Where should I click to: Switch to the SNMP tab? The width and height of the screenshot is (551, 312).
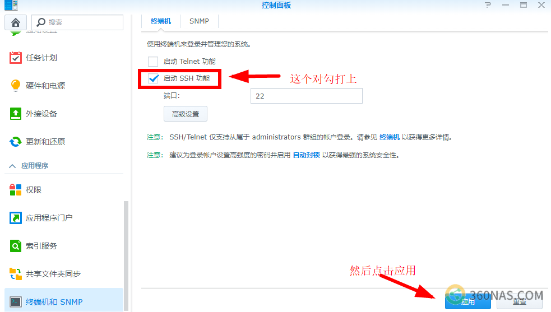pos(199,21)
